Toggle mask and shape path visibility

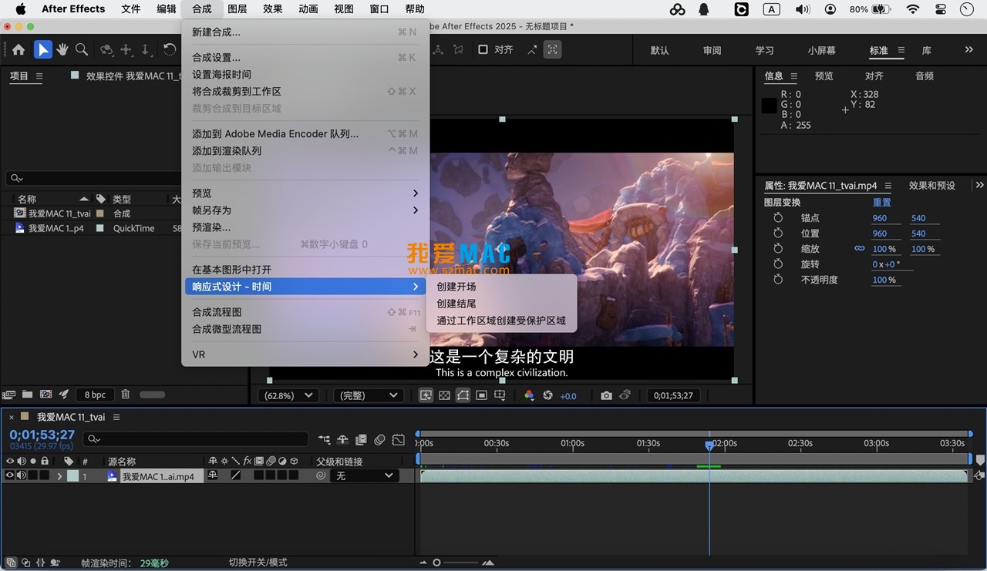pyautogui.click(x=463, y=395)
